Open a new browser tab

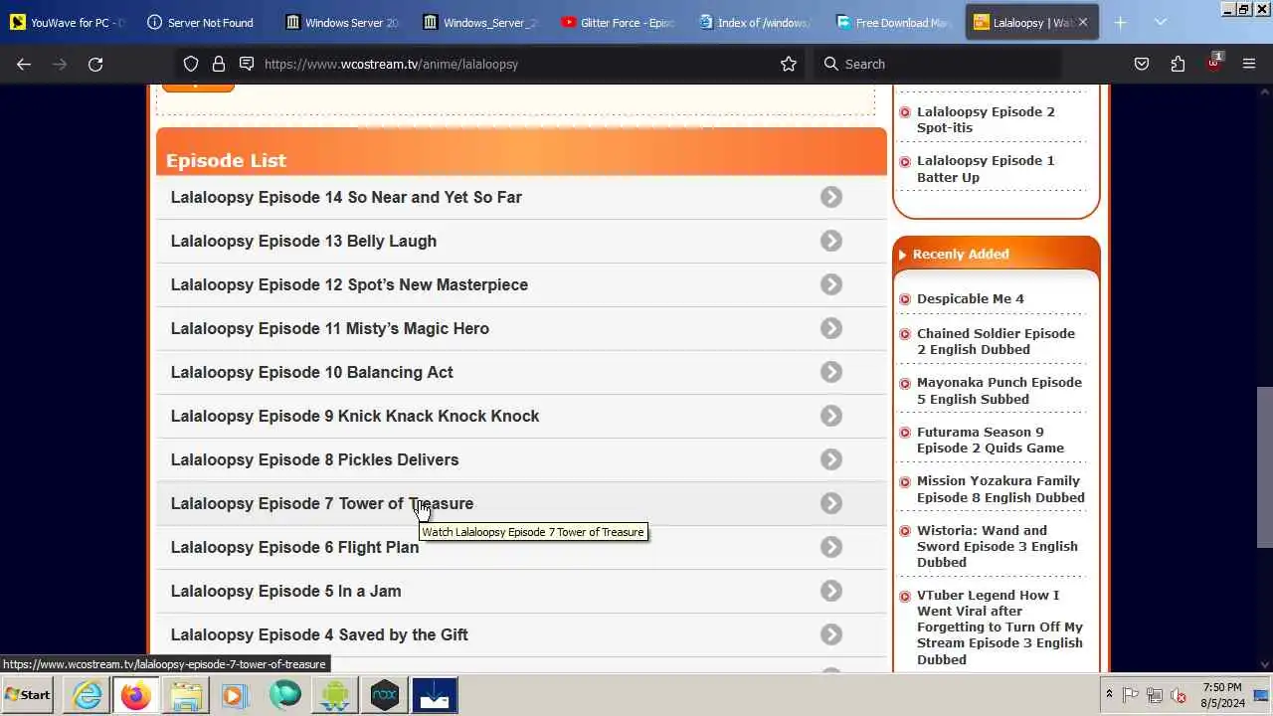pos(1120,22)
